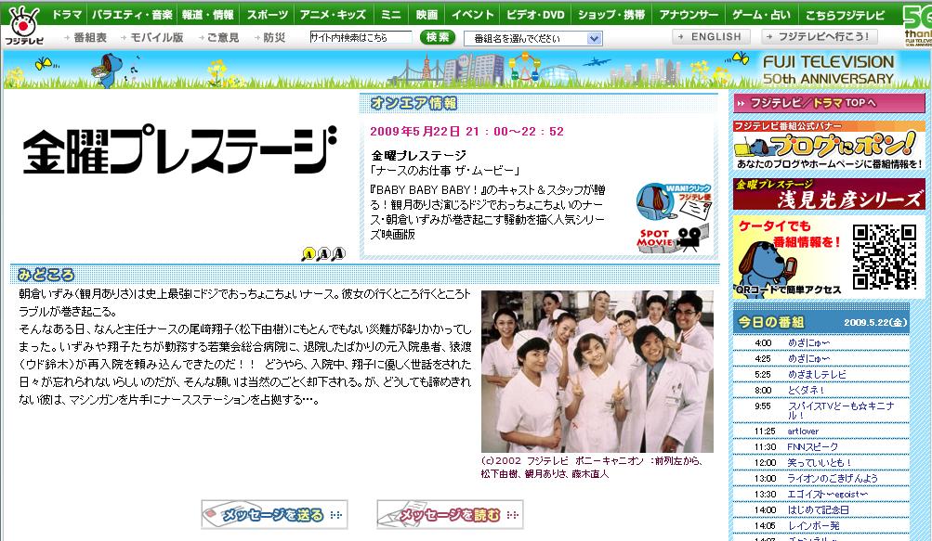Open the ビデオ・DVD menu
Screen dimensions: 932x541
pyautogui.click(x=536, y=14)
